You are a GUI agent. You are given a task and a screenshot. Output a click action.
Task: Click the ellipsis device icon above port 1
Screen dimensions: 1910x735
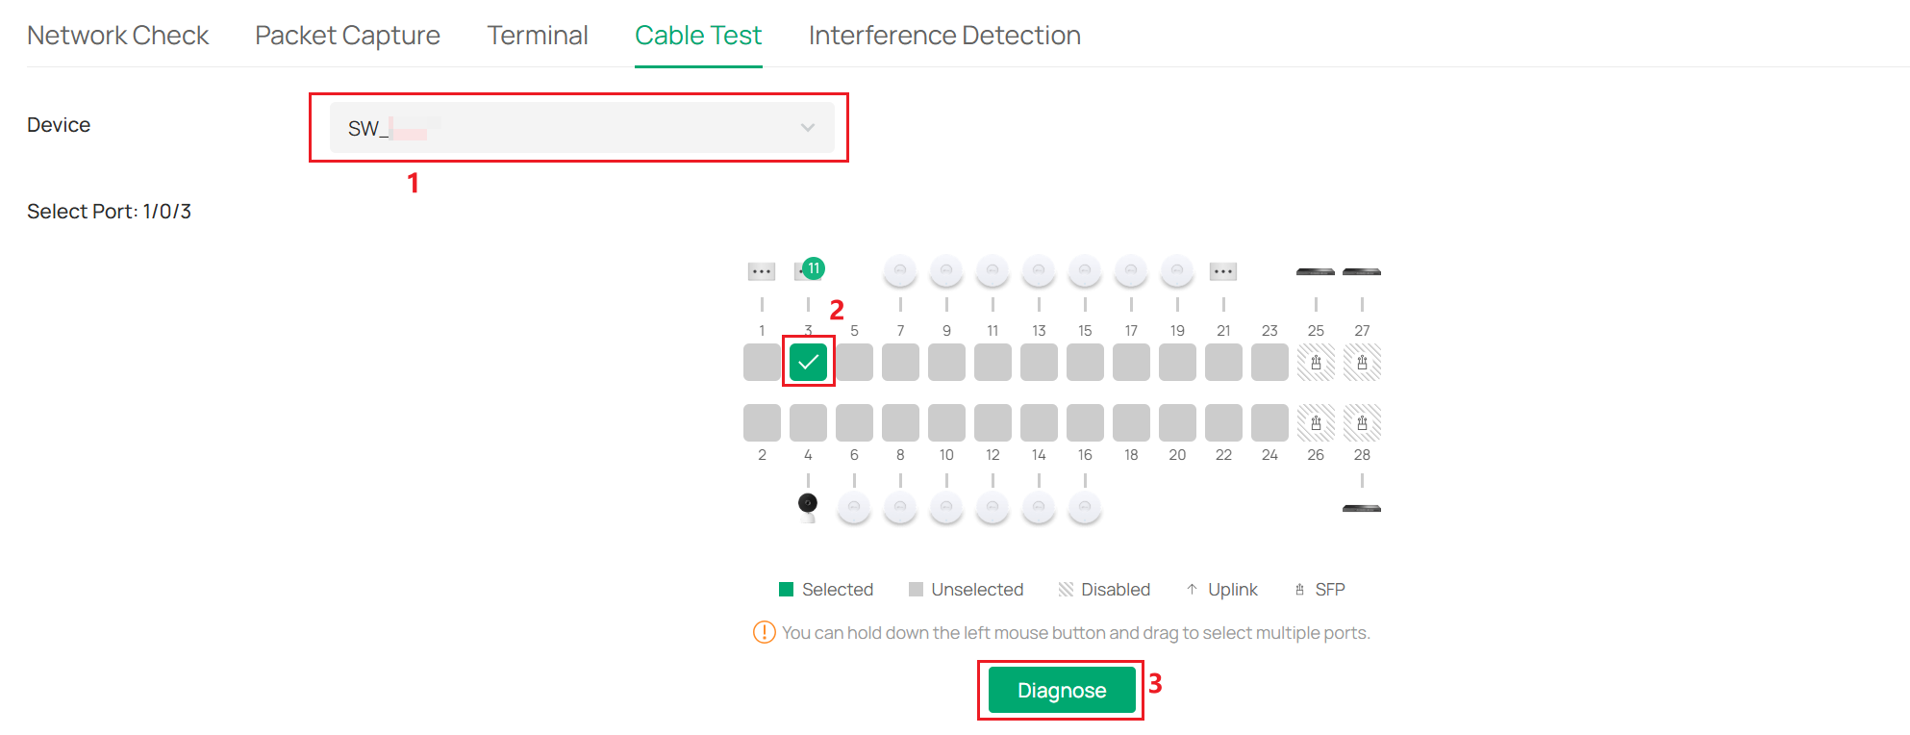point(761,271)
